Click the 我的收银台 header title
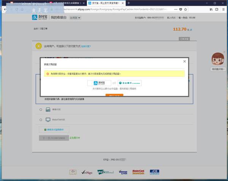The image size is (228, 181). (59, 17)
